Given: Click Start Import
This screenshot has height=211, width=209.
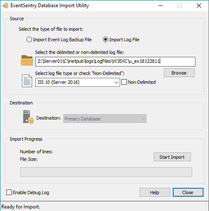Looking at the screenshot, I should [x=172, y=157].
